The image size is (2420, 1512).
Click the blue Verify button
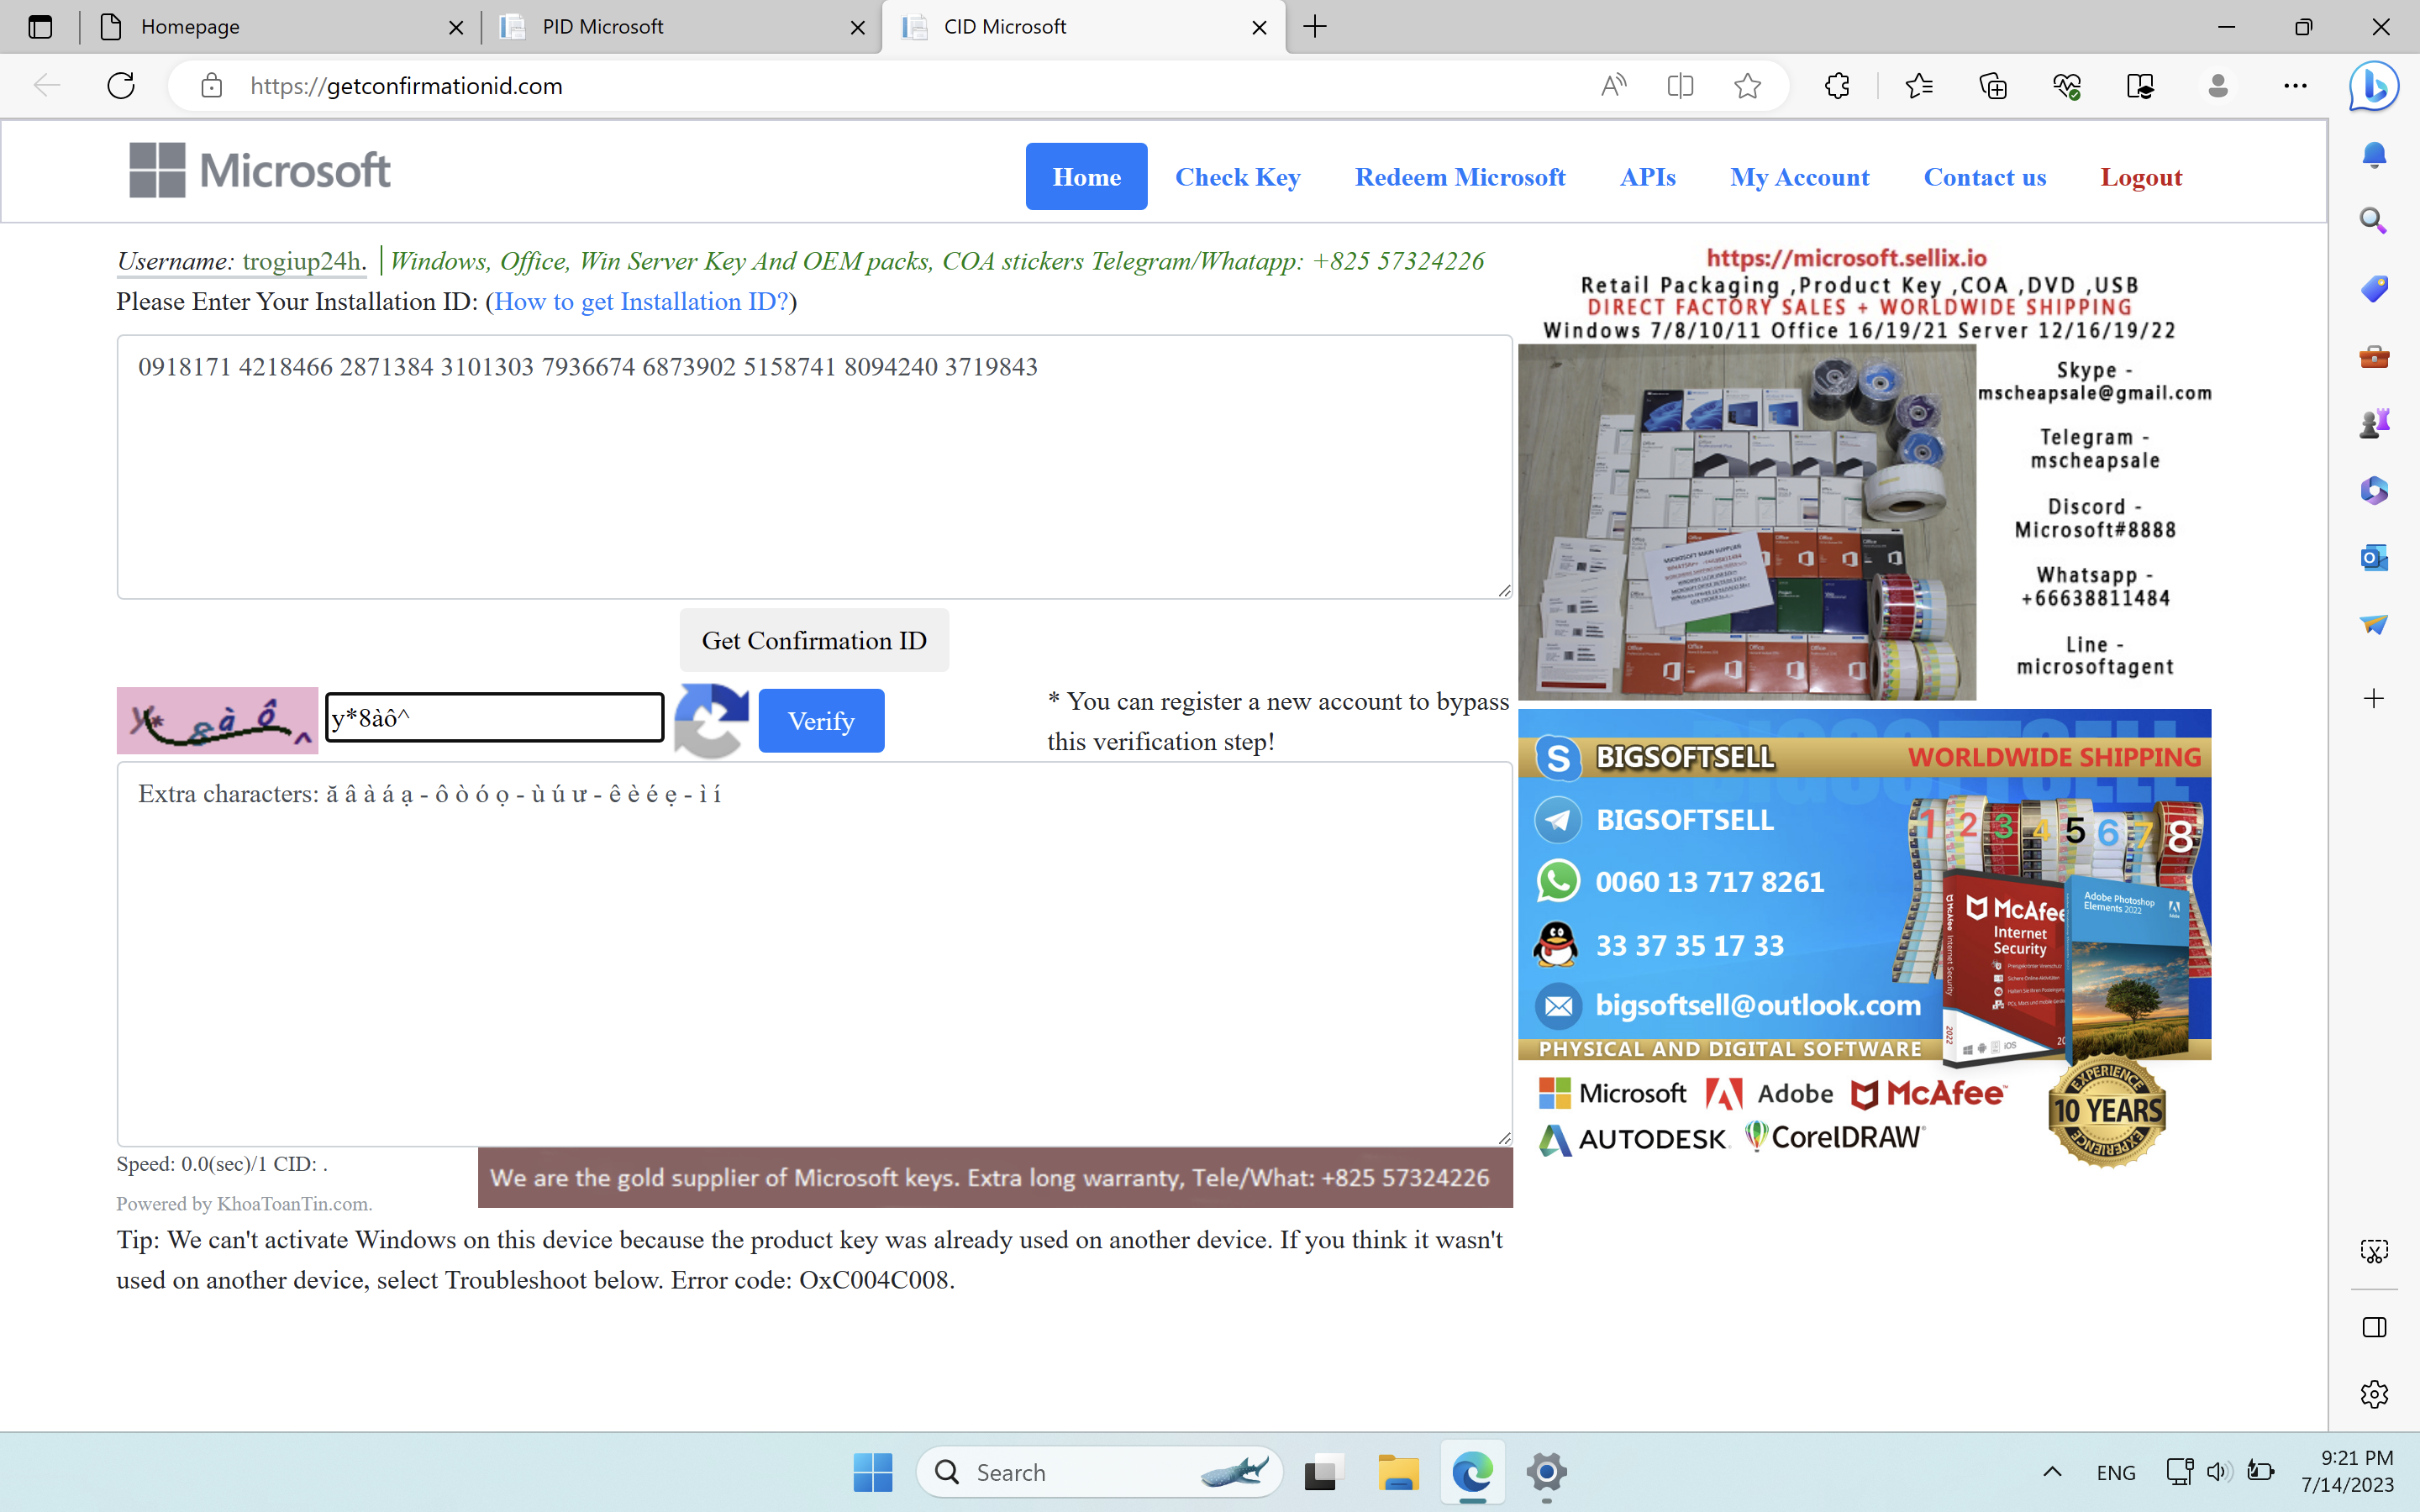(x=820, y=720)
